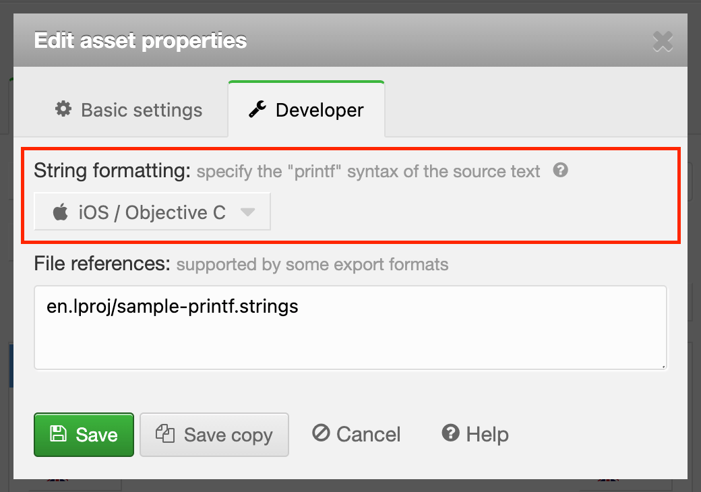
Task: Click the wrench icon on Developer tab
Action: [x=257, y=109]
